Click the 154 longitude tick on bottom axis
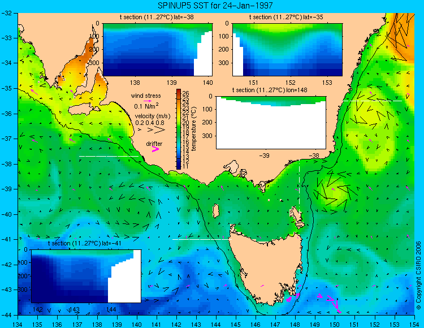Viewport: 424px width, 328px height. pos(414,325)
